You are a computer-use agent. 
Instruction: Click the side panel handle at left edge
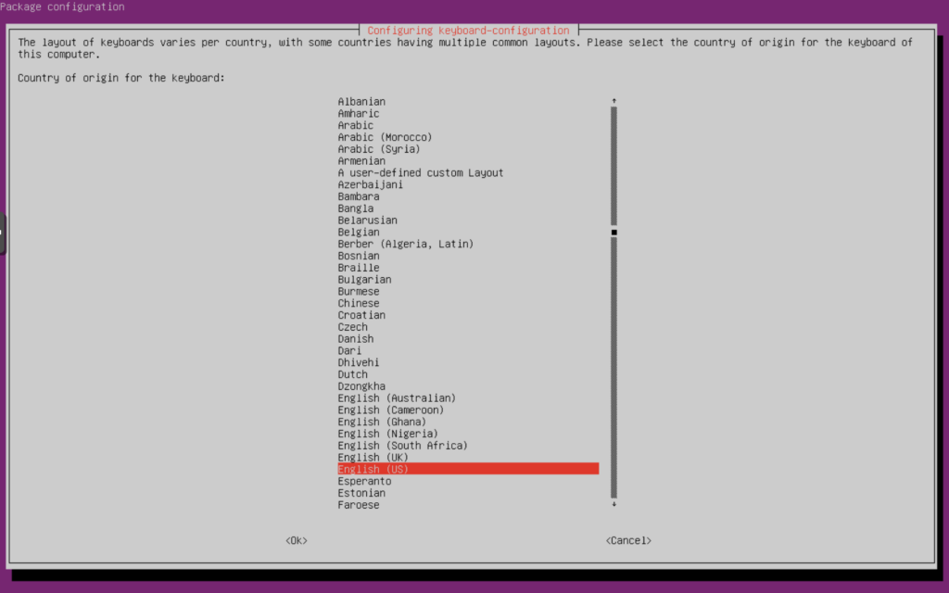coord(3,233)
